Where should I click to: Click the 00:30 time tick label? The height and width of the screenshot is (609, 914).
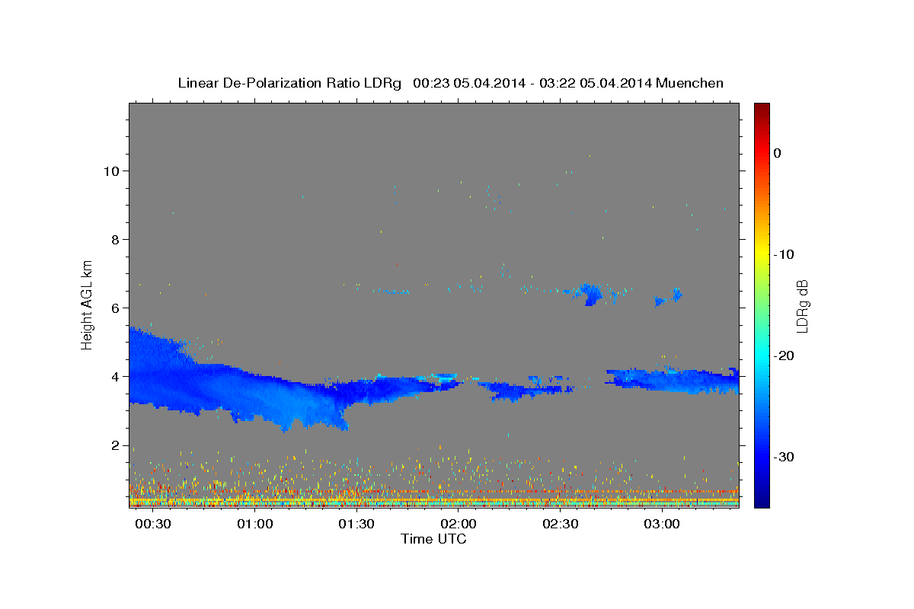point(153,525)
